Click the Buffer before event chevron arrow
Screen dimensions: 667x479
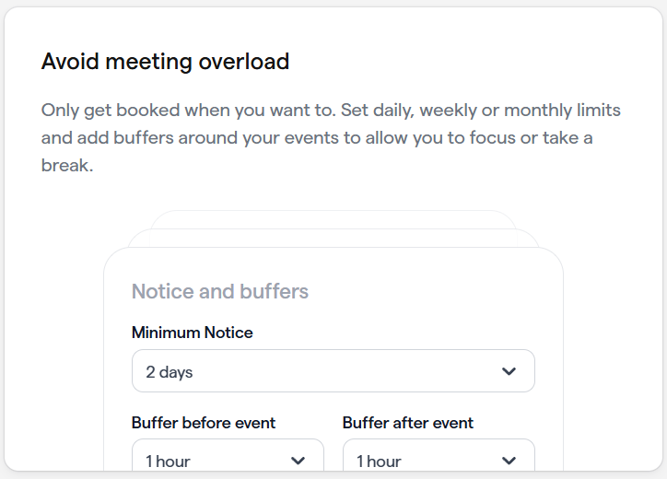[x=298, y=461]
